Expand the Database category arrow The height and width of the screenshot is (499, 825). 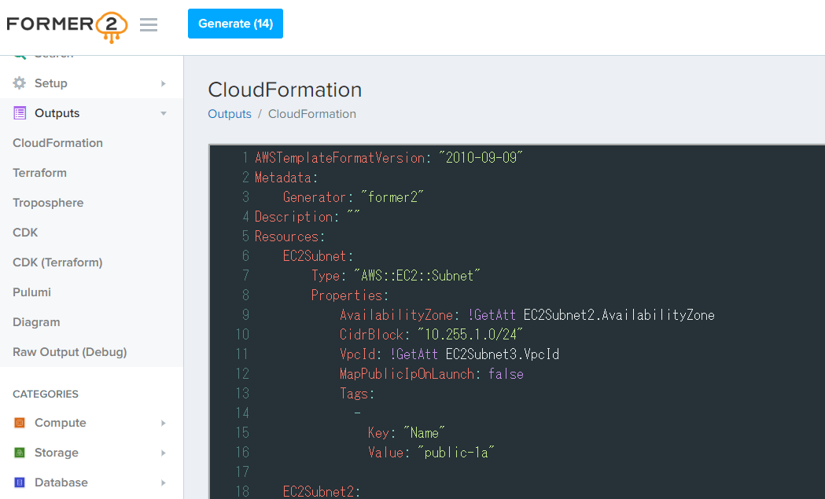pos(164,482)
